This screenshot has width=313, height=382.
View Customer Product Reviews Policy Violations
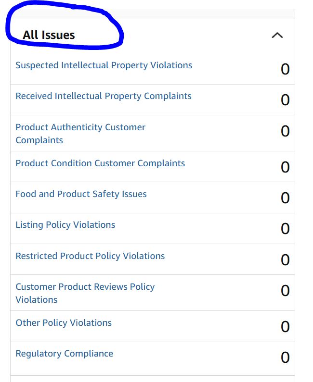pos(85,293)
